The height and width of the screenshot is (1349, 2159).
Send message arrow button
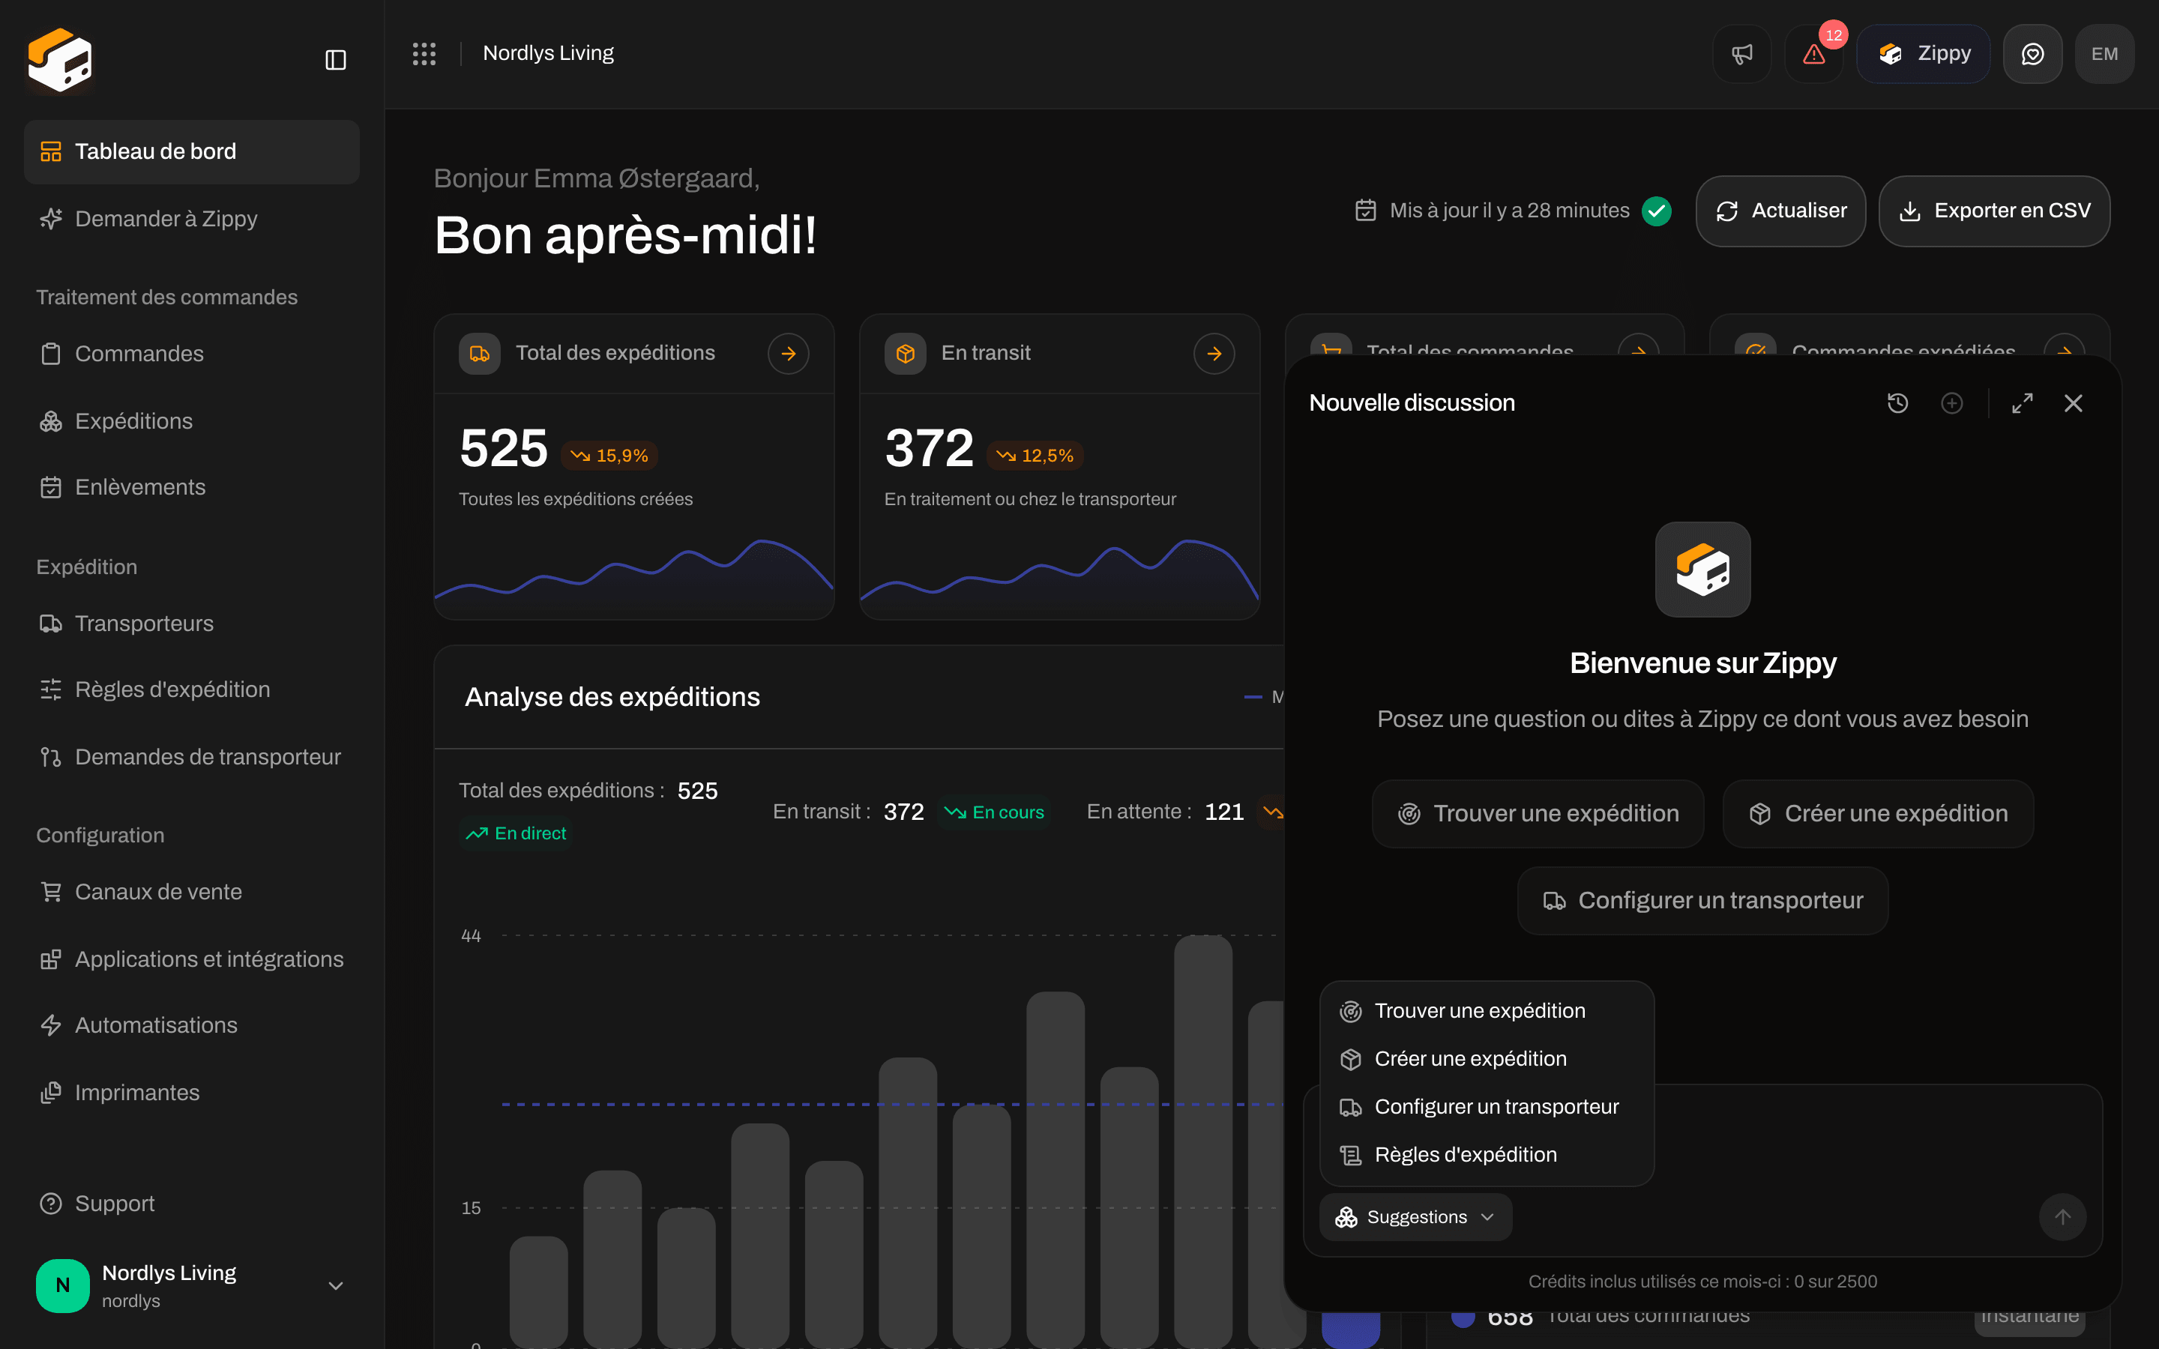tap(2062, 1217)
